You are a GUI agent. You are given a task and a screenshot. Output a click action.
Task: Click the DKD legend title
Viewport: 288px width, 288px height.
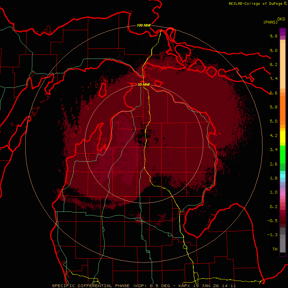pyautogui.click(x=281, y=19)
